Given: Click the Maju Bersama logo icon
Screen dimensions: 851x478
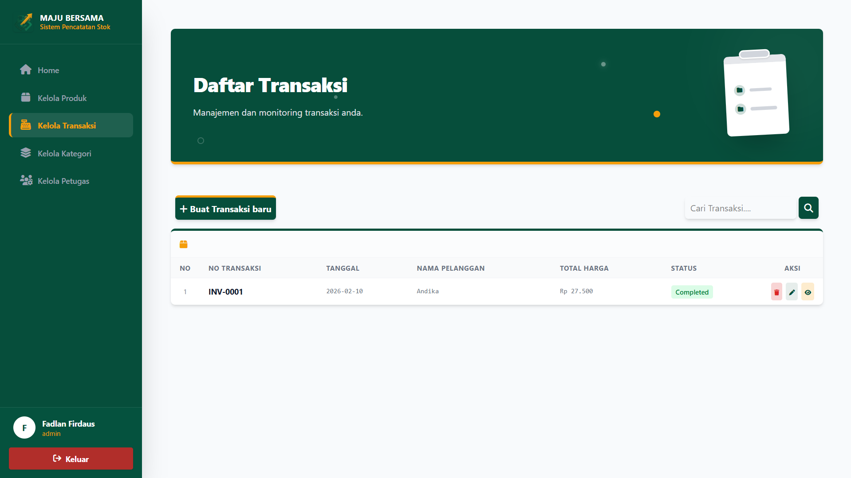Looking at the screenshot, I should (x=24, y=22).
